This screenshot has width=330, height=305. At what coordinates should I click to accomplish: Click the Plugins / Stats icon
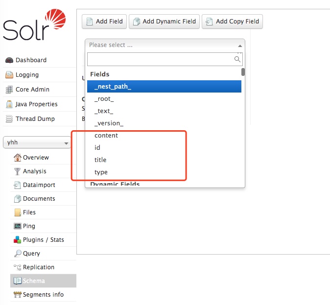18,240
